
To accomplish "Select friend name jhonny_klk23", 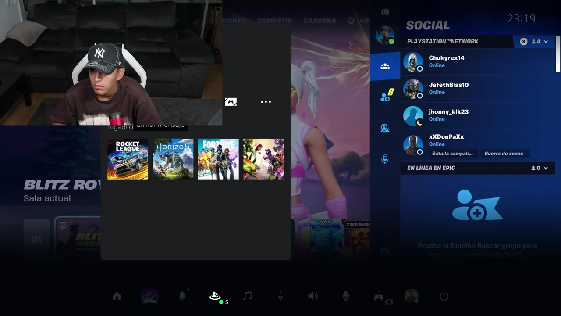I will 448,112.
